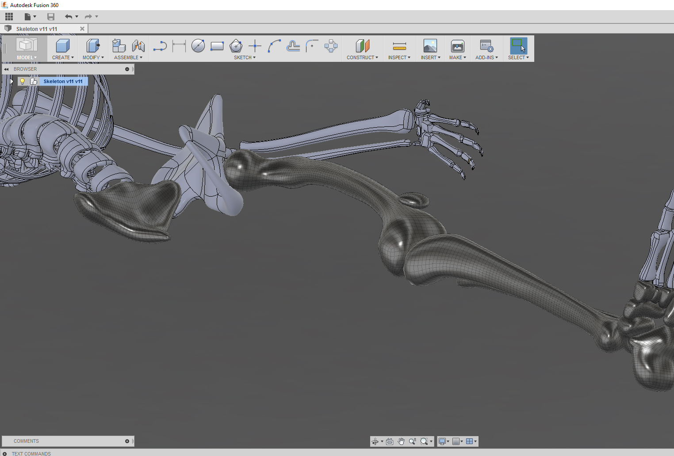Image resolution: width=674 pixels, height=456 pixels.
Task: Open the INSPECT dropdown
Action: (399, 57)
